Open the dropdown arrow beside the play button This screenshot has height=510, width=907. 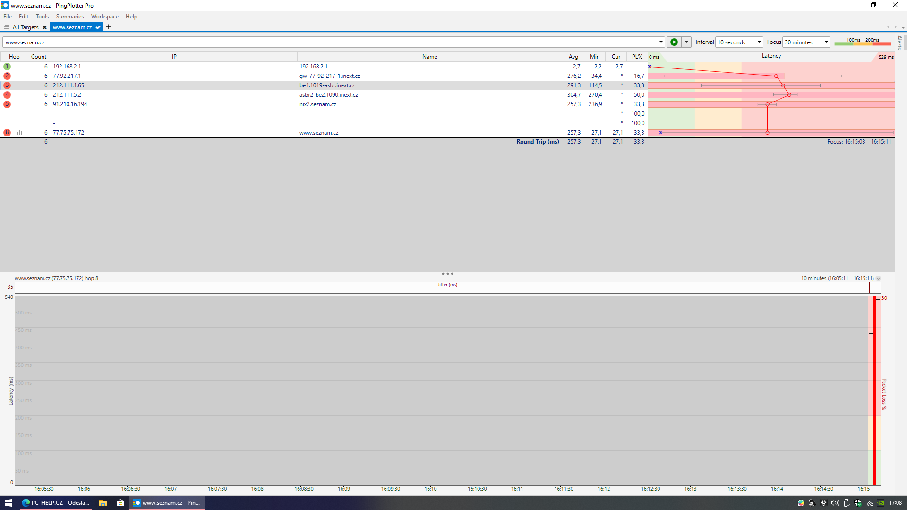(686, 42)
